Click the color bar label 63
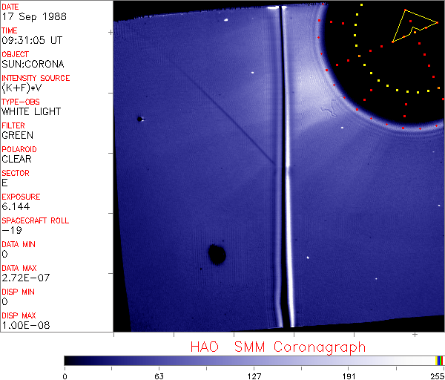Screen dimensions: 445x380 click(x=159, y=376)
